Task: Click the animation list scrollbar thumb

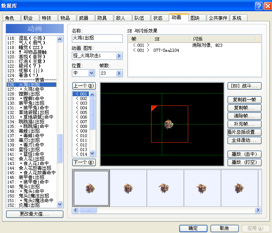Action: pyautogui.click(x=59, y=148)
